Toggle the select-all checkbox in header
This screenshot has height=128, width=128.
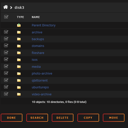pyautogui.click(x=6, y=17)
